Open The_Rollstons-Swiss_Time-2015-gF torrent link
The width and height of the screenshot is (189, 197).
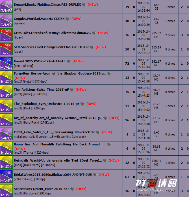click(41, 90)
